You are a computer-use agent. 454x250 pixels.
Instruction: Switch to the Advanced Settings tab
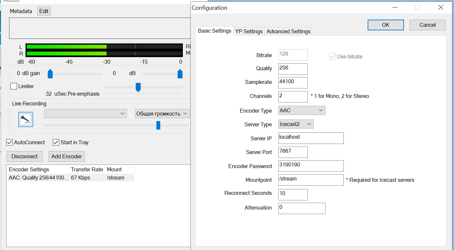tap(288, 31)
